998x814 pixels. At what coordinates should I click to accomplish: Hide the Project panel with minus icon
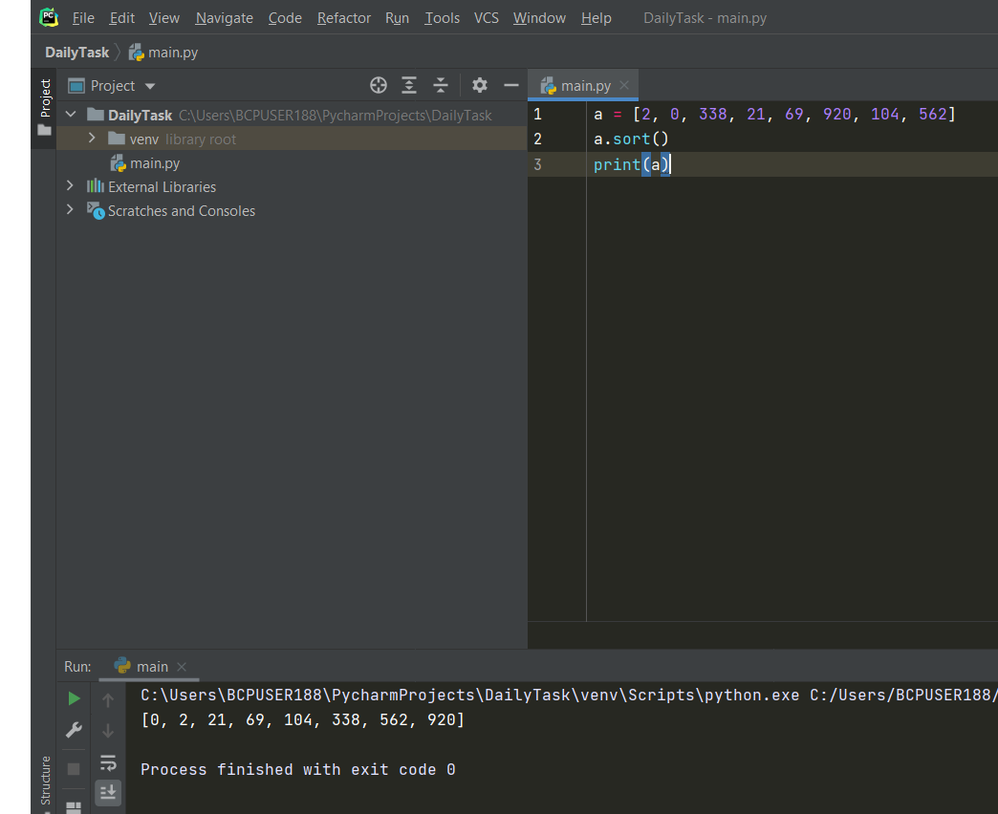pos(511,86)
